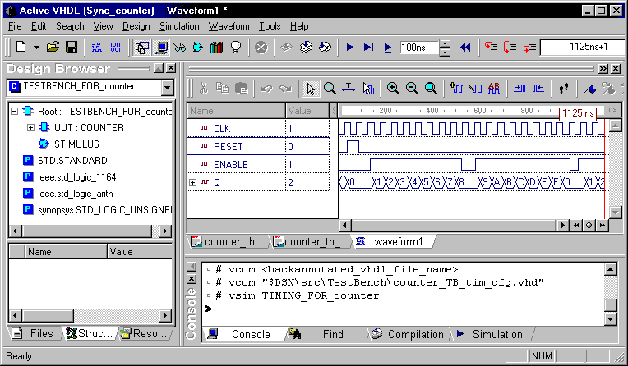Expand the Q signal bus
628x366 pixels.
tap(194, 182)
